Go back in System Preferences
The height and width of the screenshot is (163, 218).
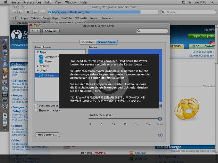point(32,31)
